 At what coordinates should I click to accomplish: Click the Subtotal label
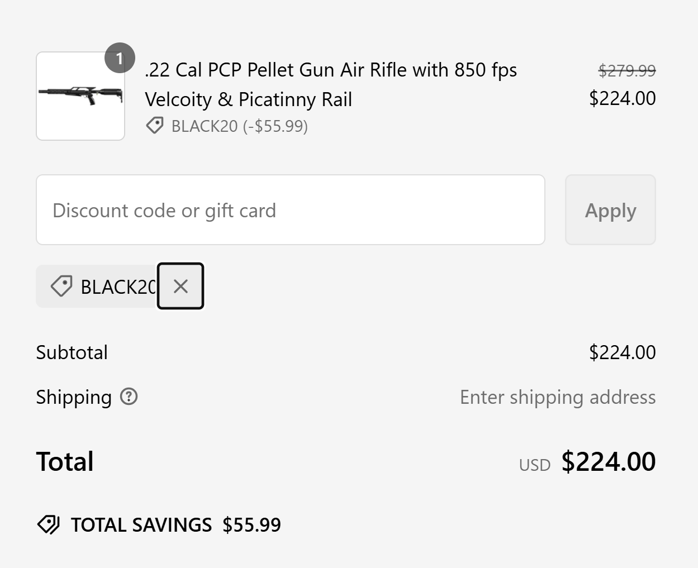click(72, 352)
